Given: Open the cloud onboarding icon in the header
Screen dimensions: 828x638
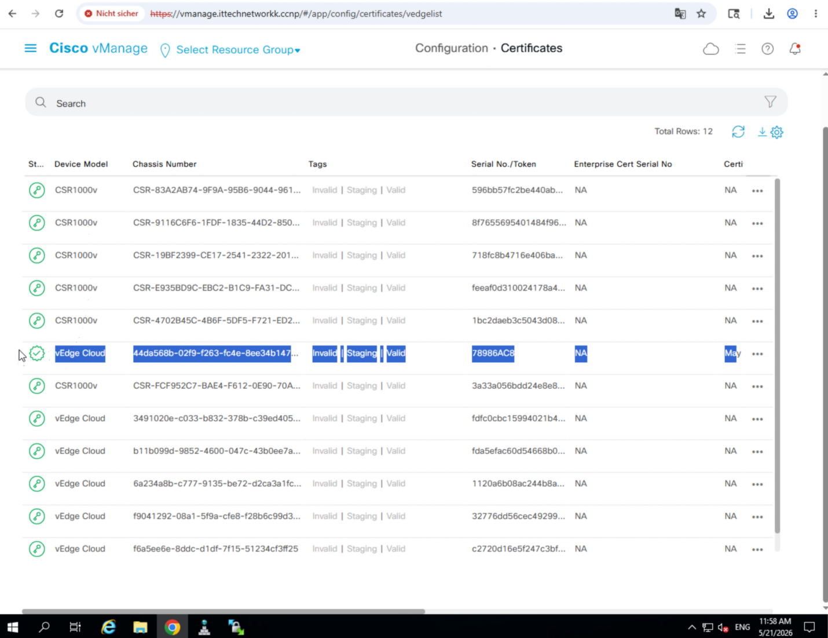Looking at the screenshot, I should pos(711,49).
